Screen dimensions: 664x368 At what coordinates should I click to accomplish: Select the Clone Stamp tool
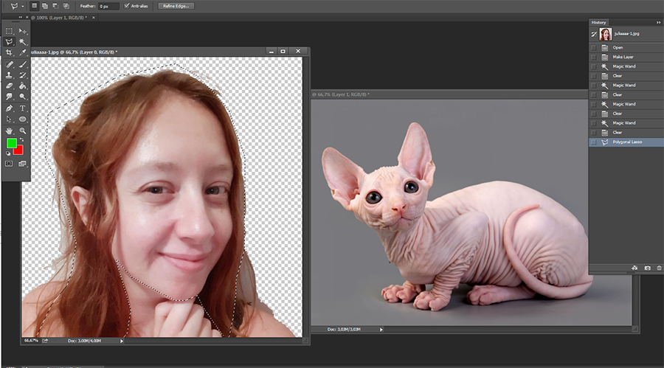[10, 75]
